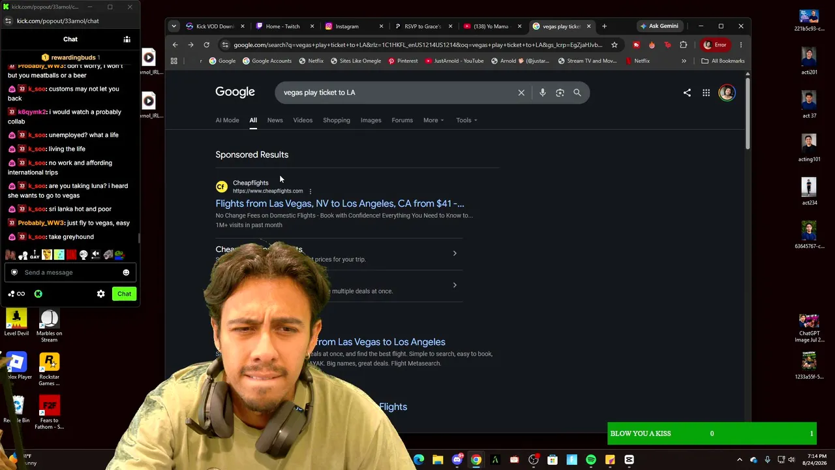Viewport: 835px width, 470px height.
Task: Click the Chrome address bar URL
Action: [x=417, y=45]
